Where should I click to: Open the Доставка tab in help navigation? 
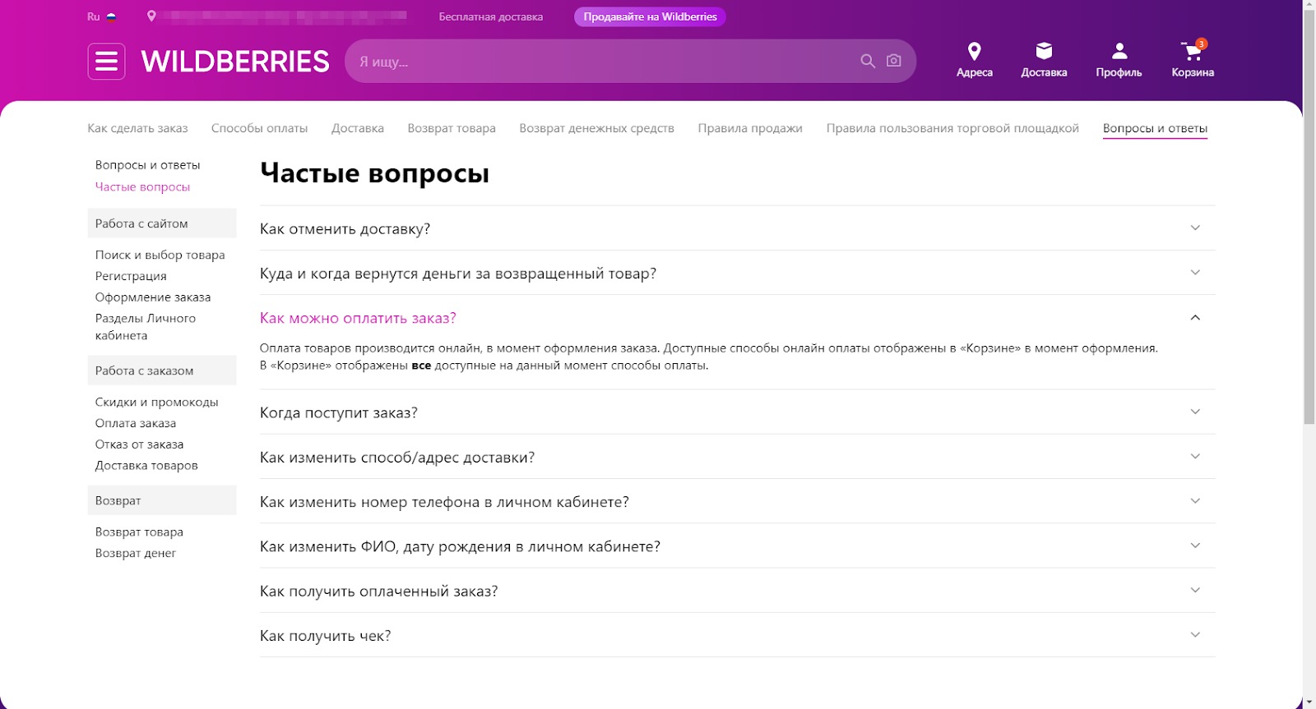[x=358, y=128]
